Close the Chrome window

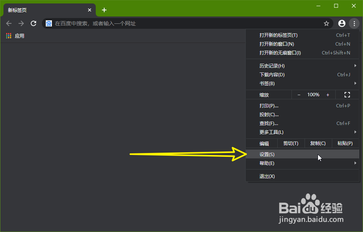pyautogui.click(x=354, y=6)
